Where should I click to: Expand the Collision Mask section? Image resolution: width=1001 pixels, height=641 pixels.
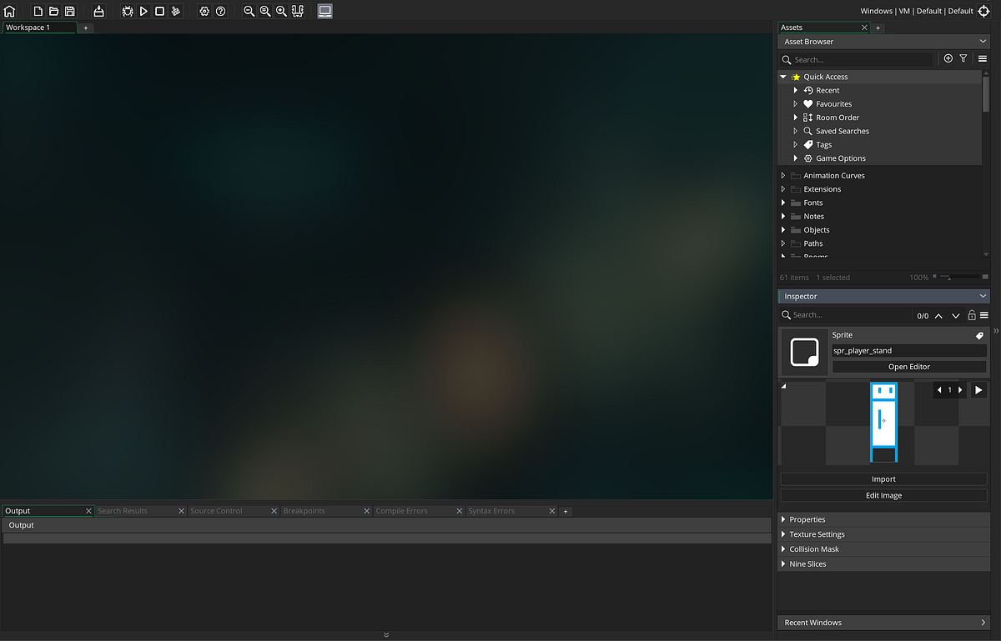782,548
